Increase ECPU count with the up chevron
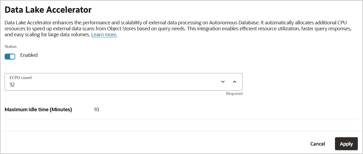The image size is (363, 154). (x=235, y=82)
